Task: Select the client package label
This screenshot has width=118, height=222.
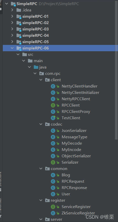Action: [x=56, y=80]
